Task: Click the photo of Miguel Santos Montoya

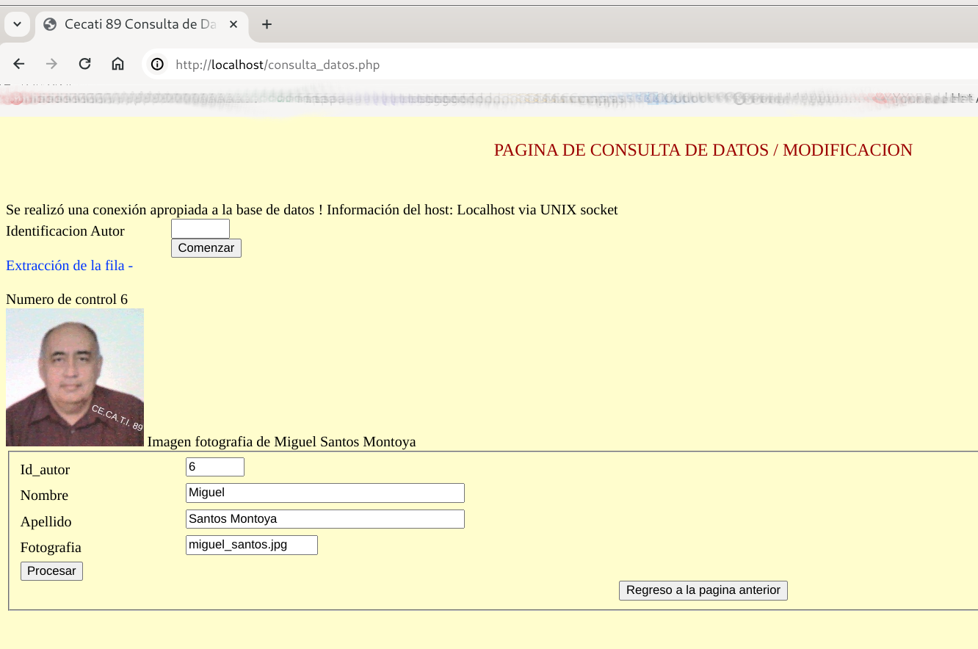Action: coord(75,377)
